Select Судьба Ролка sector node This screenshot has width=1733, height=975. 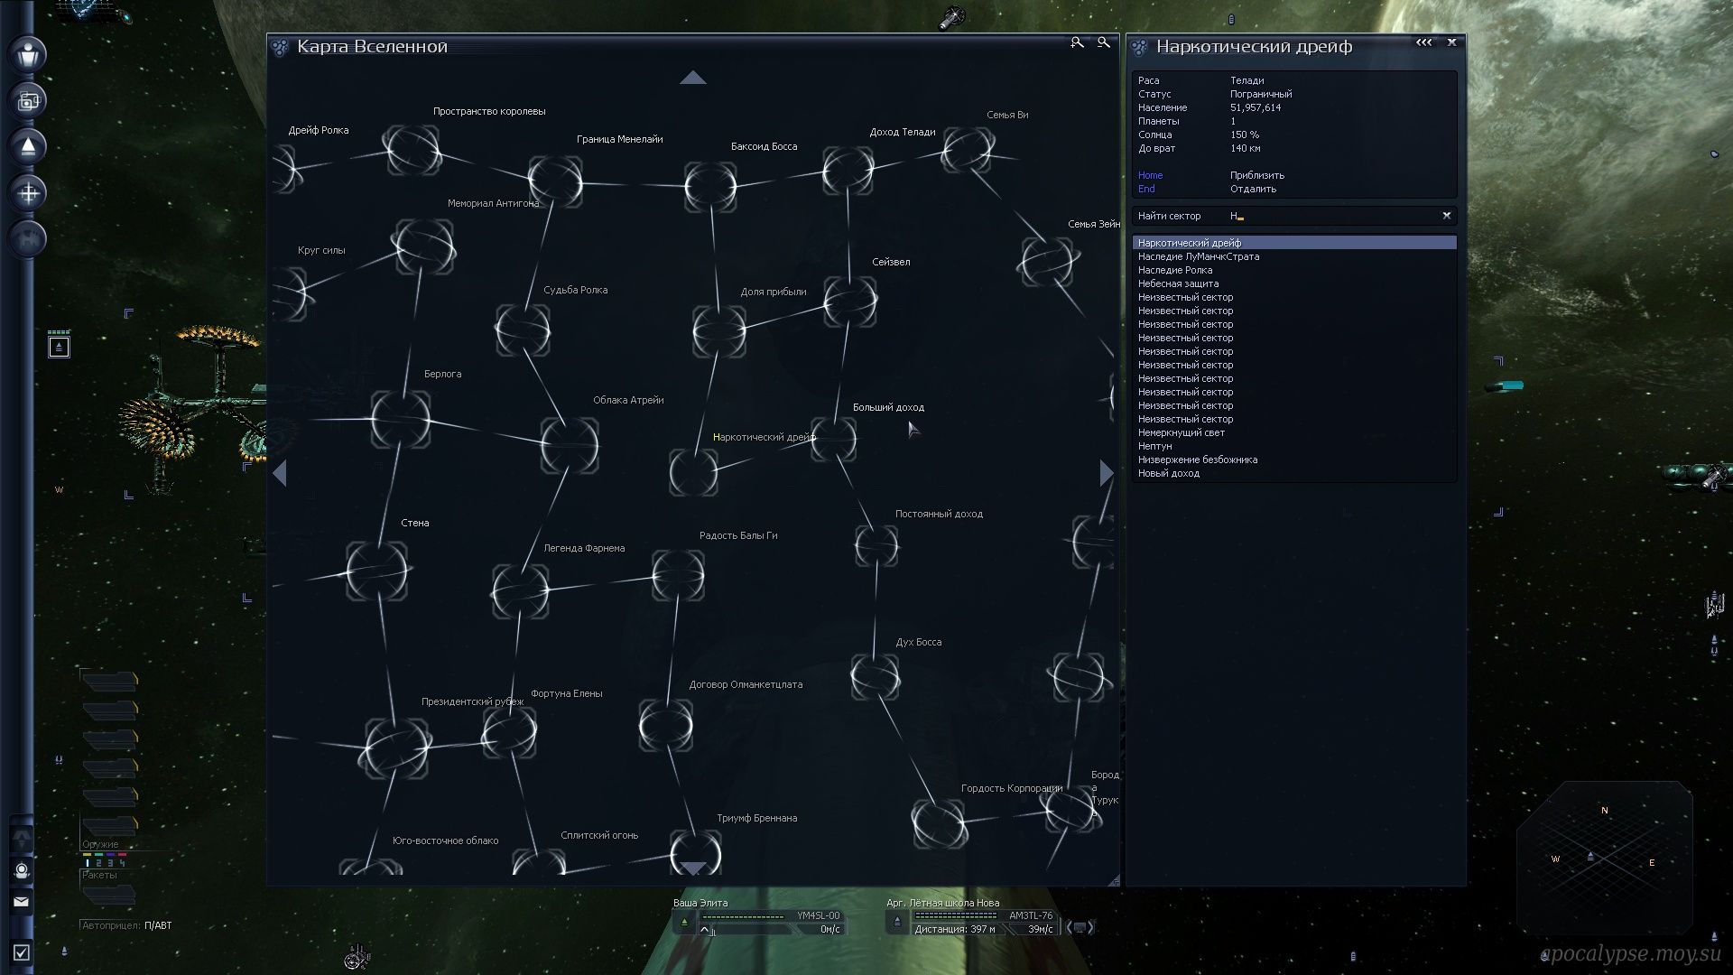pos(523,330)
